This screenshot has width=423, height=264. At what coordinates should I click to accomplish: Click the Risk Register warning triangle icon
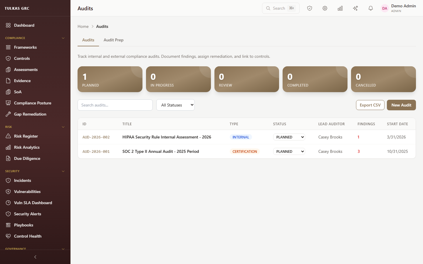[x=8, y=136]
